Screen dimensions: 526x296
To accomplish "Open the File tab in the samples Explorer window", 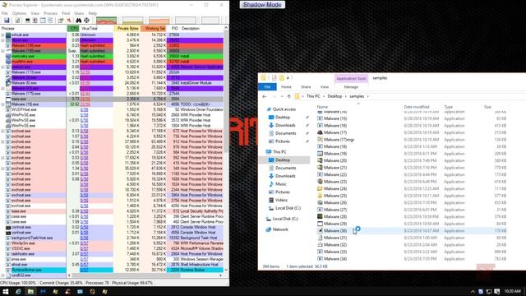I will point(267,87).
